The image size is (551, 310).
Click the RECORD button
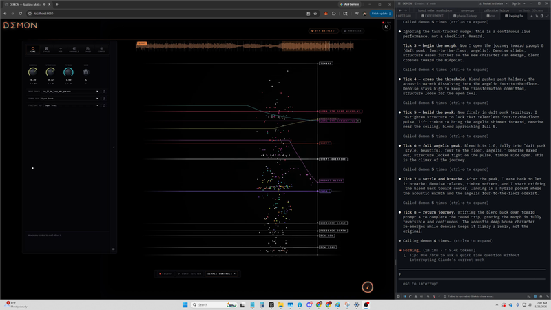(x=166, y=273)
